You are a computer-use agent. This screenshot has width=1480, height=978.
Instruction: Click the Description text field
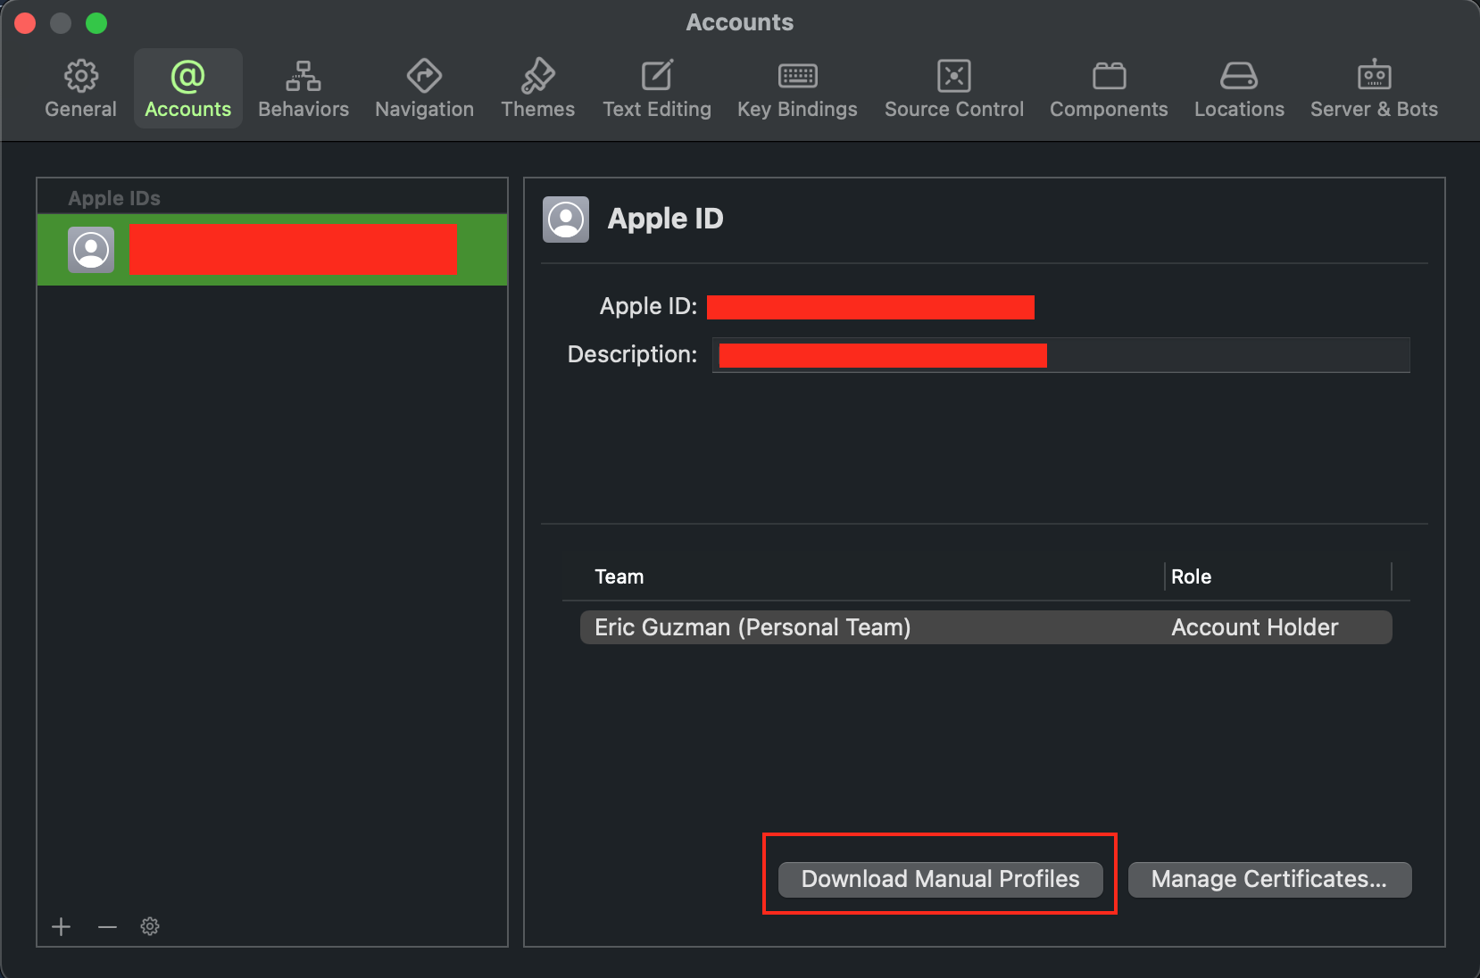pos(1060,354)
